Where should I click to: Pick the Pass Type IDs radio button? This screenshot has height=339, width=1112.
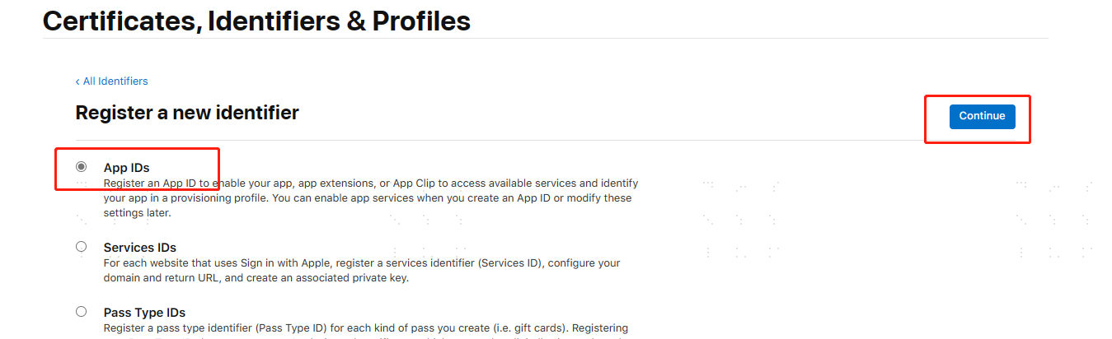81,312
